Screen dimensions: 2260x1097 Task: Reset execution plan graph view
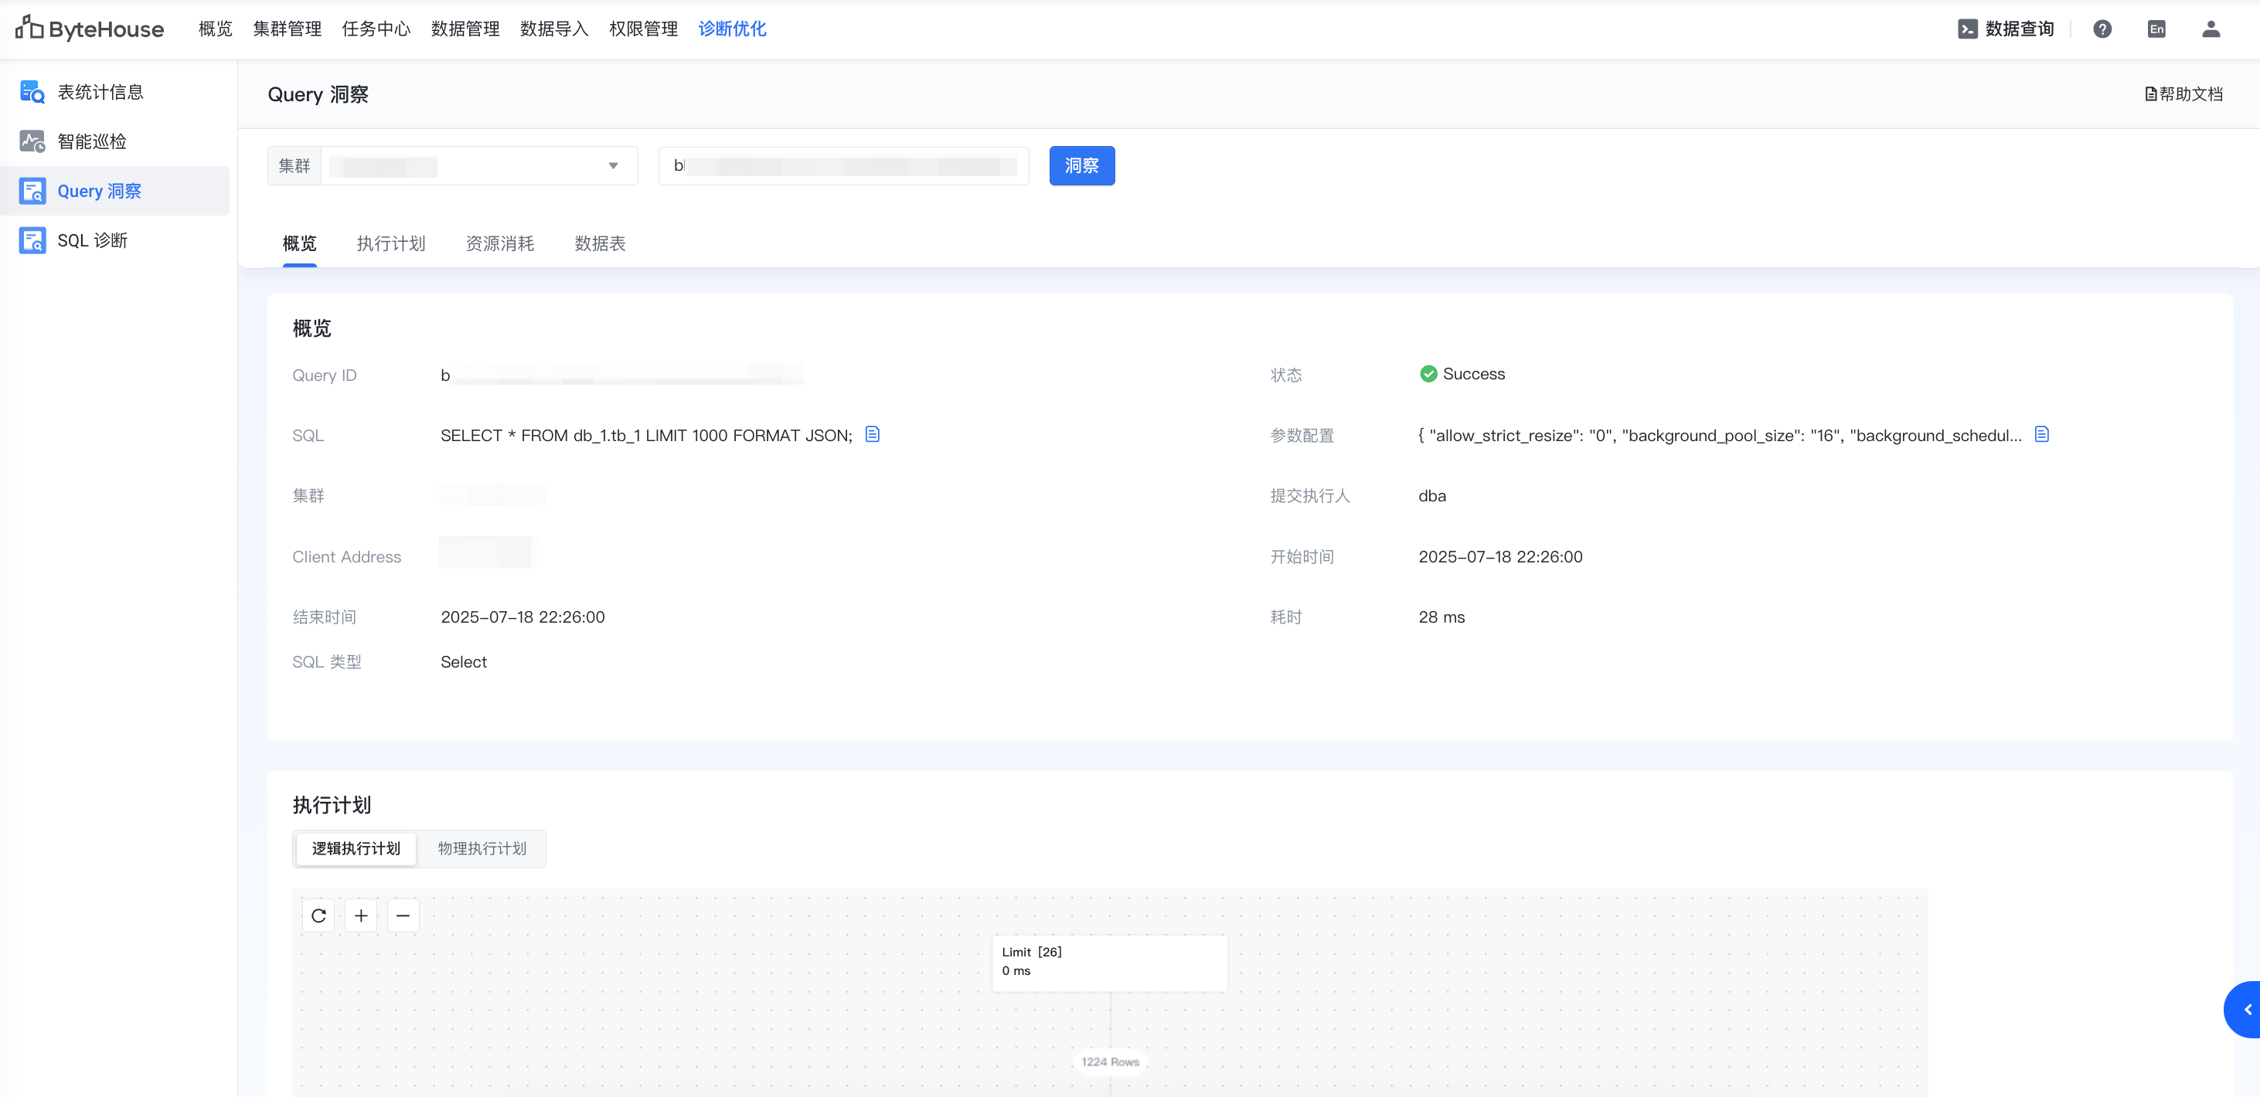[318, 915]
